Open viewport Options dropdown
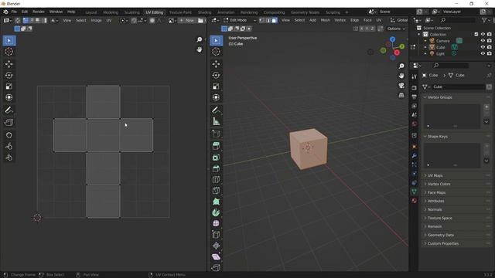 pyautogui.click(x=396, y=29)
